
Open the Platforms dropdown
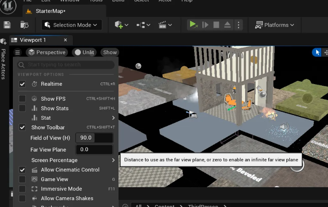(x=275, y=25)
